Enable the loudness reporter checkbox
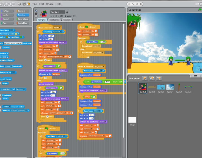The height and width of the screenshot is (158, 202). 1,95
